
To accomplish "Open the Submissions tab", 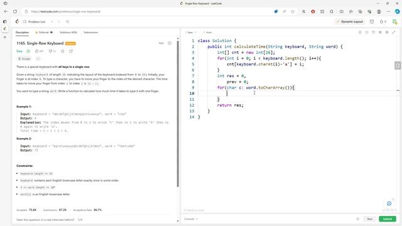I will click(90, 33).
